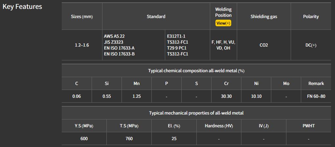Select the FN 60~80 remark cell

[x=316, y=96]
